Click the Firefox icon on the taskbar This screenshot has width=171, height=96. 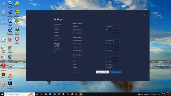pyautogui.click(x=72, y=94)
